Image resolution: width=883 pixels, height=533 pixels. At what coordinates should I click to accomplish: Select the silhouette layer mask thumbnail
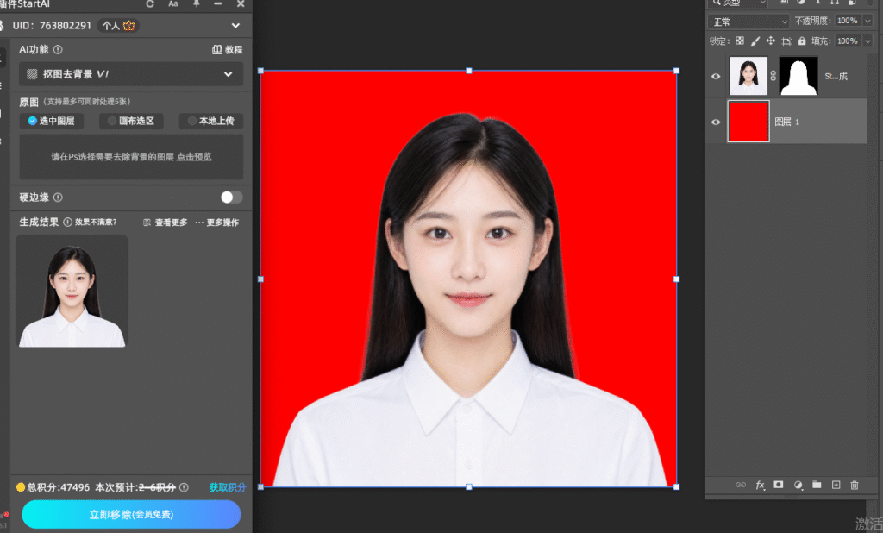click(x=798, y=76)
